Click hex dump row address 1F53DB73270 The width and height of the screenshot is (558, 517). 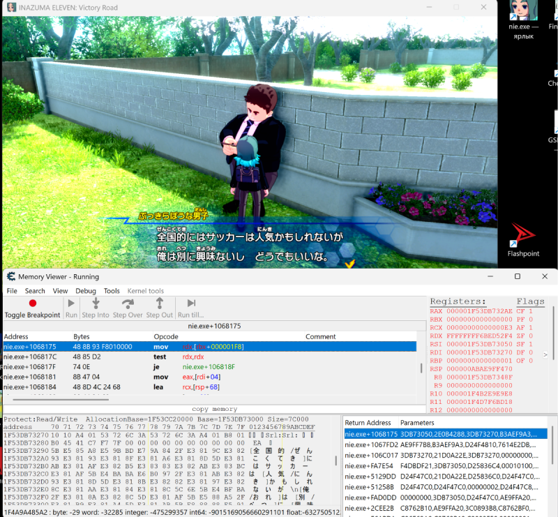tap(26, 435)
